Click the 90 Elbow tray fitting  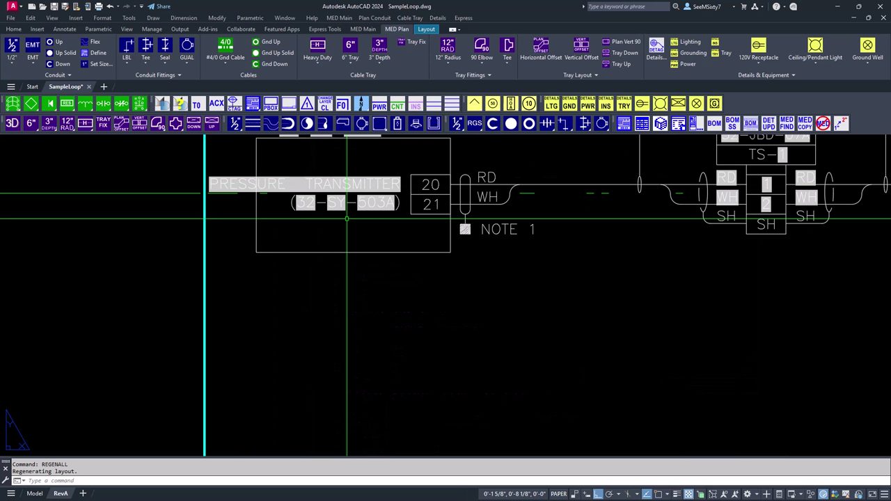coord(482,49)
